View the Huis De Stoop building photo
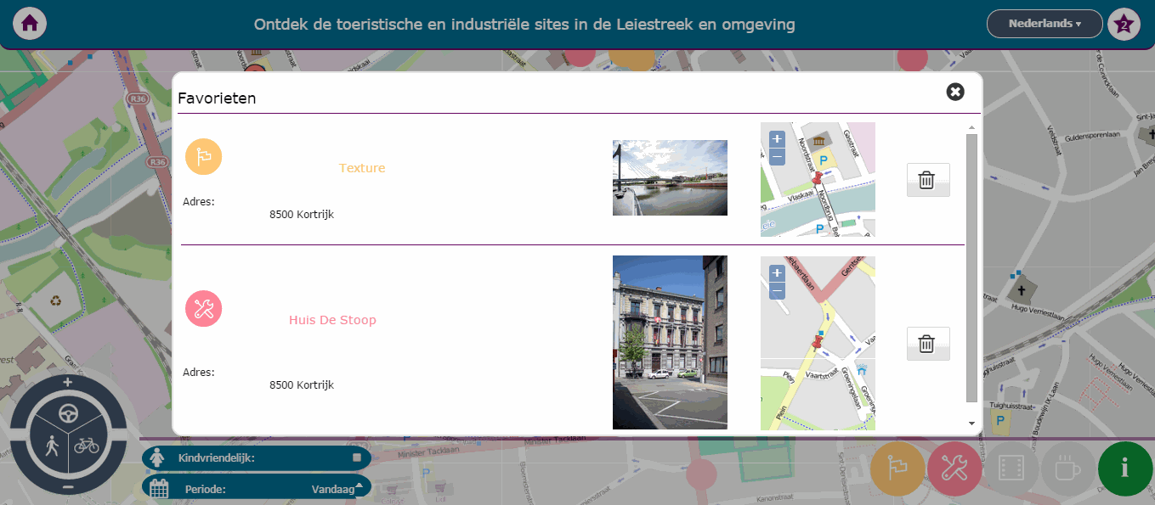 (670, 342)
